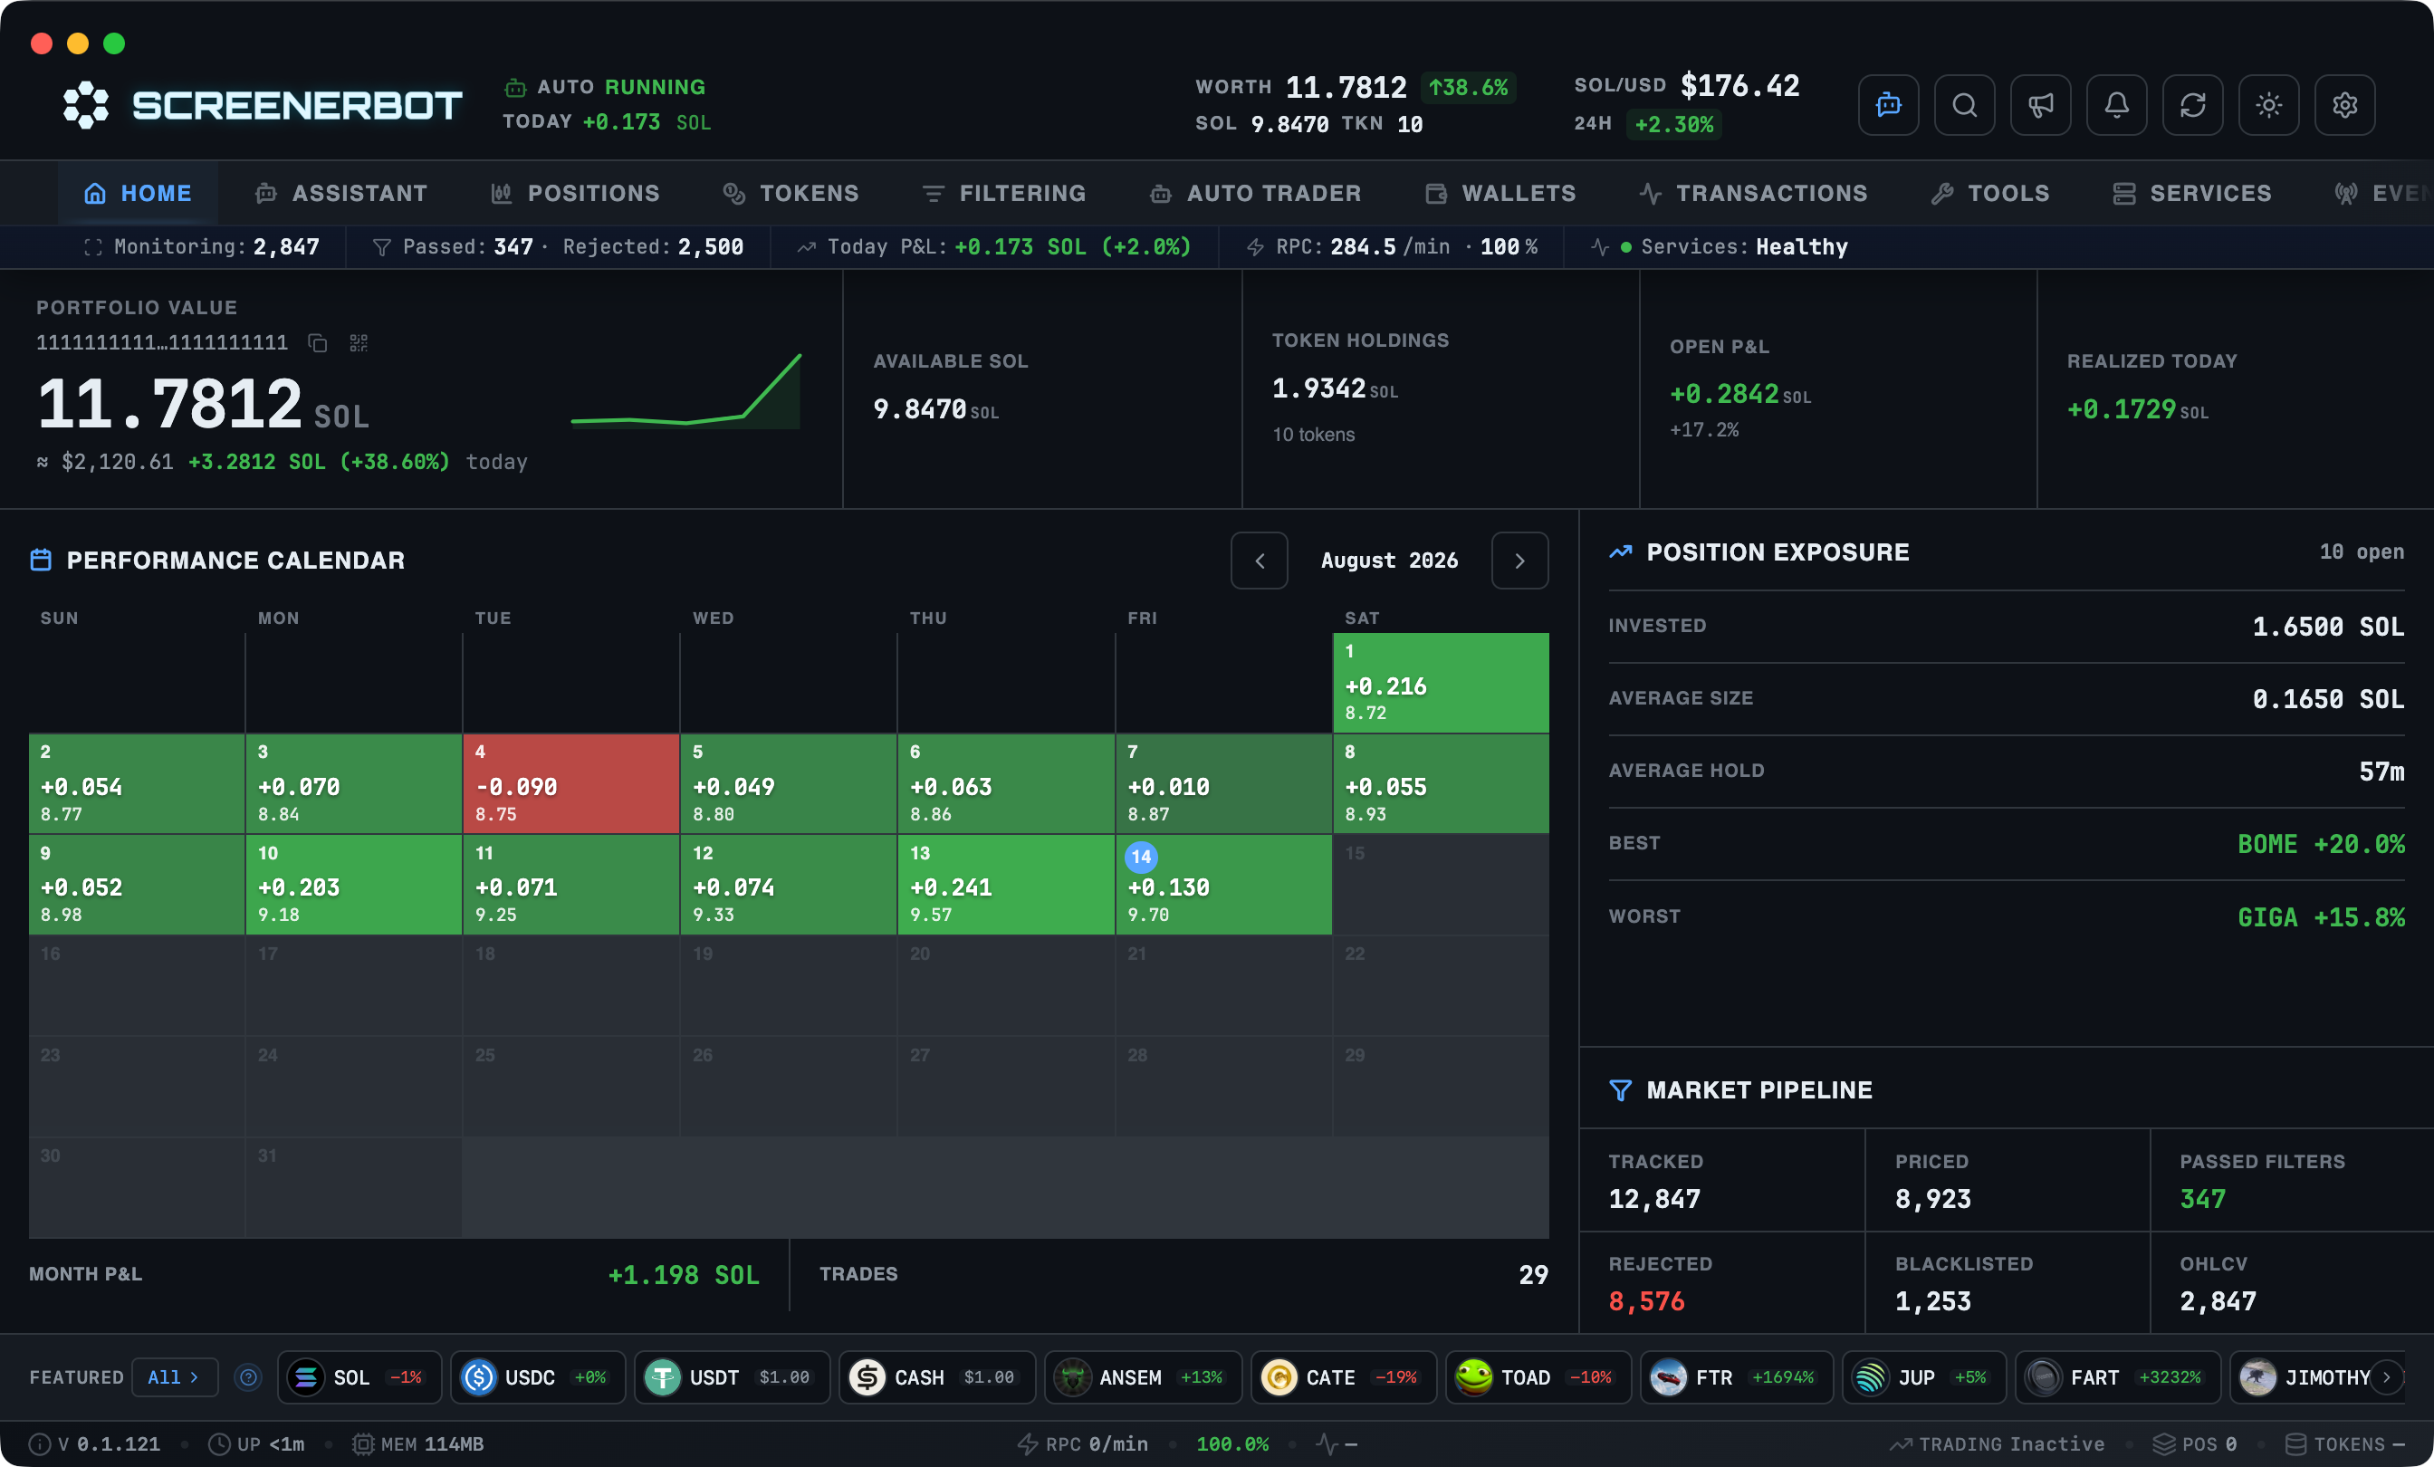Click the search magnifier icon
This screenshot has width=2434, height=1467.
click(x=1964, y=105)
